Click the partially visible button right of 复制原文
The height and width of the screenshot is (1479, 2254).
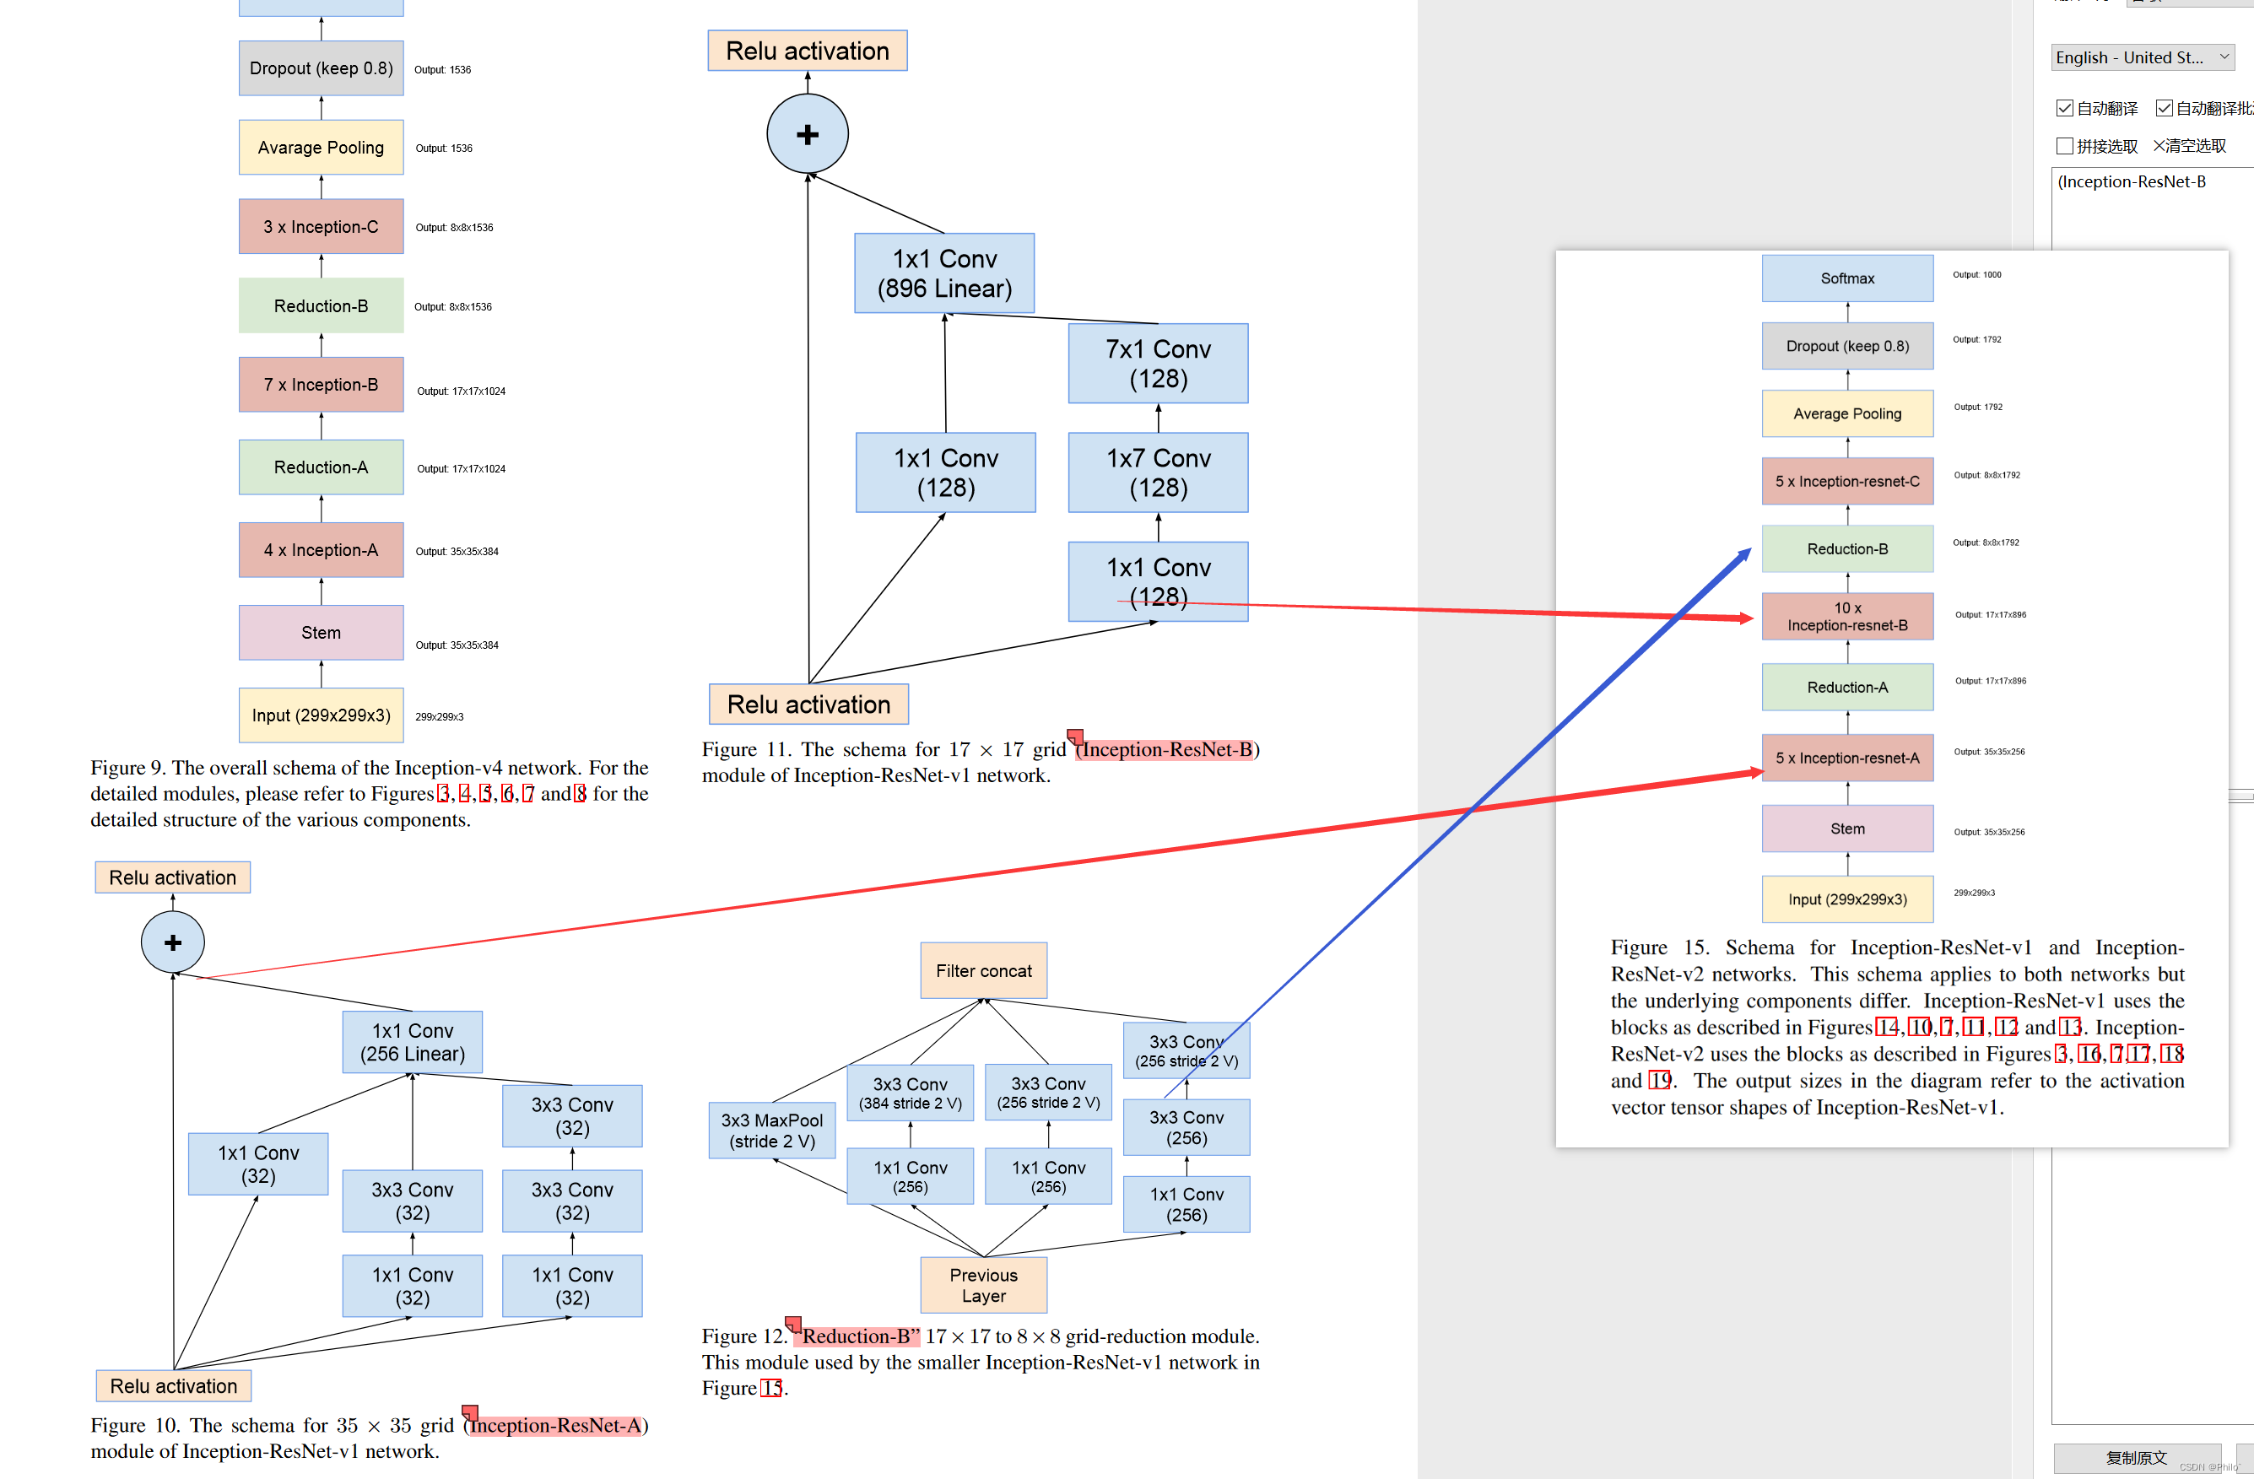(x=2246, y=1458)
